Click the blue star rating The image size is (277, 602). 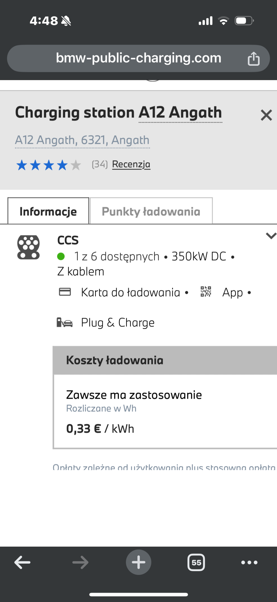click(x=49, y=165)
